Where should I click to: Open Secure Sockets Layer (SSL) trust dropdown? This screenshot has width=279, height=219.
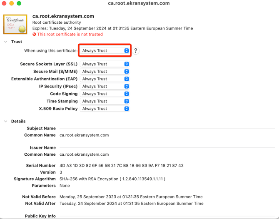coord(105,64)
